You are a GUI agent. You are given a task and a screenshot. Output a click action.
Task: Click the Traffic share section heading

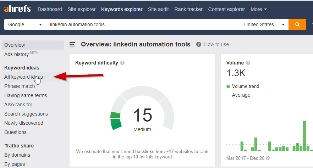click(19, 146)
